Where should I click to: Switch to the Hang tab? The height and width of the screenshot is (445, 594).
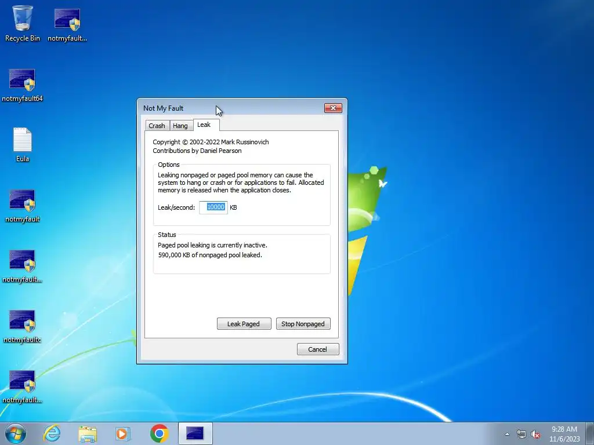180,126
